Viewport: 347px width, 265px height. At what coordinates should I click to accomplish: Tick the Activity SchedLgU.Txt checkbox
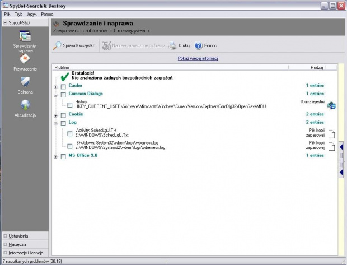[x=70, y=133]
